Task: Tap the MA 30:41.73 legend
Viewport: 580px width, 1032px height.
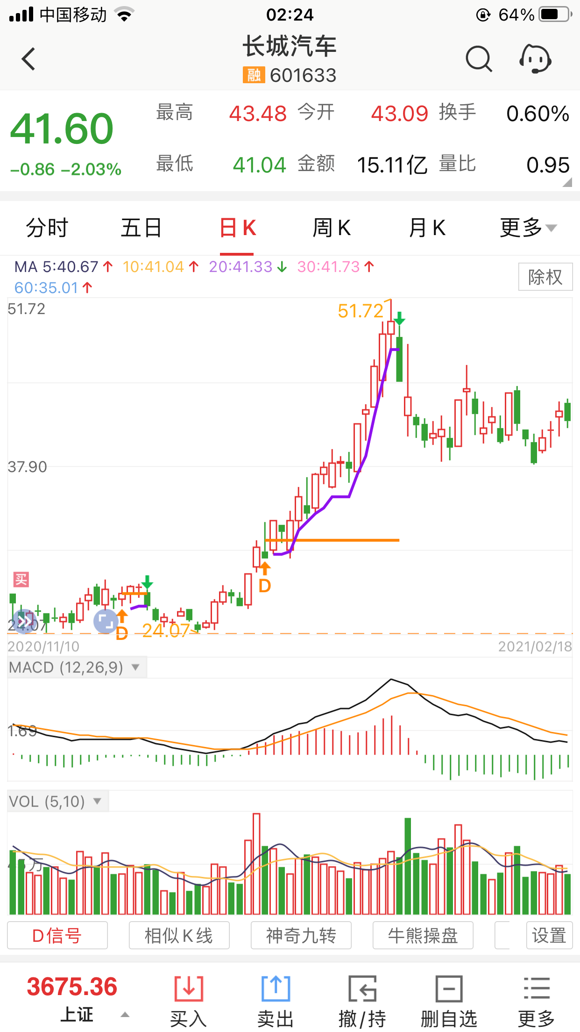Action: (336, 267)
